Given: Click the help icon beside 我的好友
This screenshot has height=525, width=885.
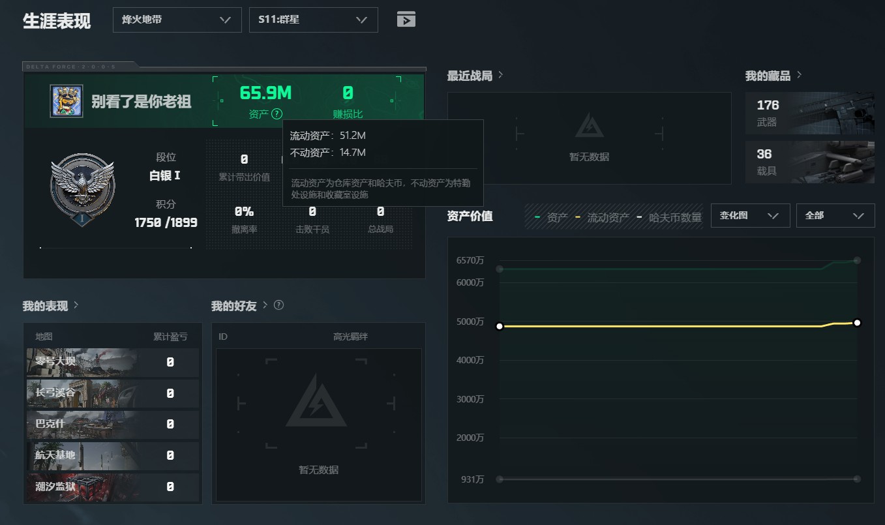Looking at the screenshot, I should pos(279,305).
